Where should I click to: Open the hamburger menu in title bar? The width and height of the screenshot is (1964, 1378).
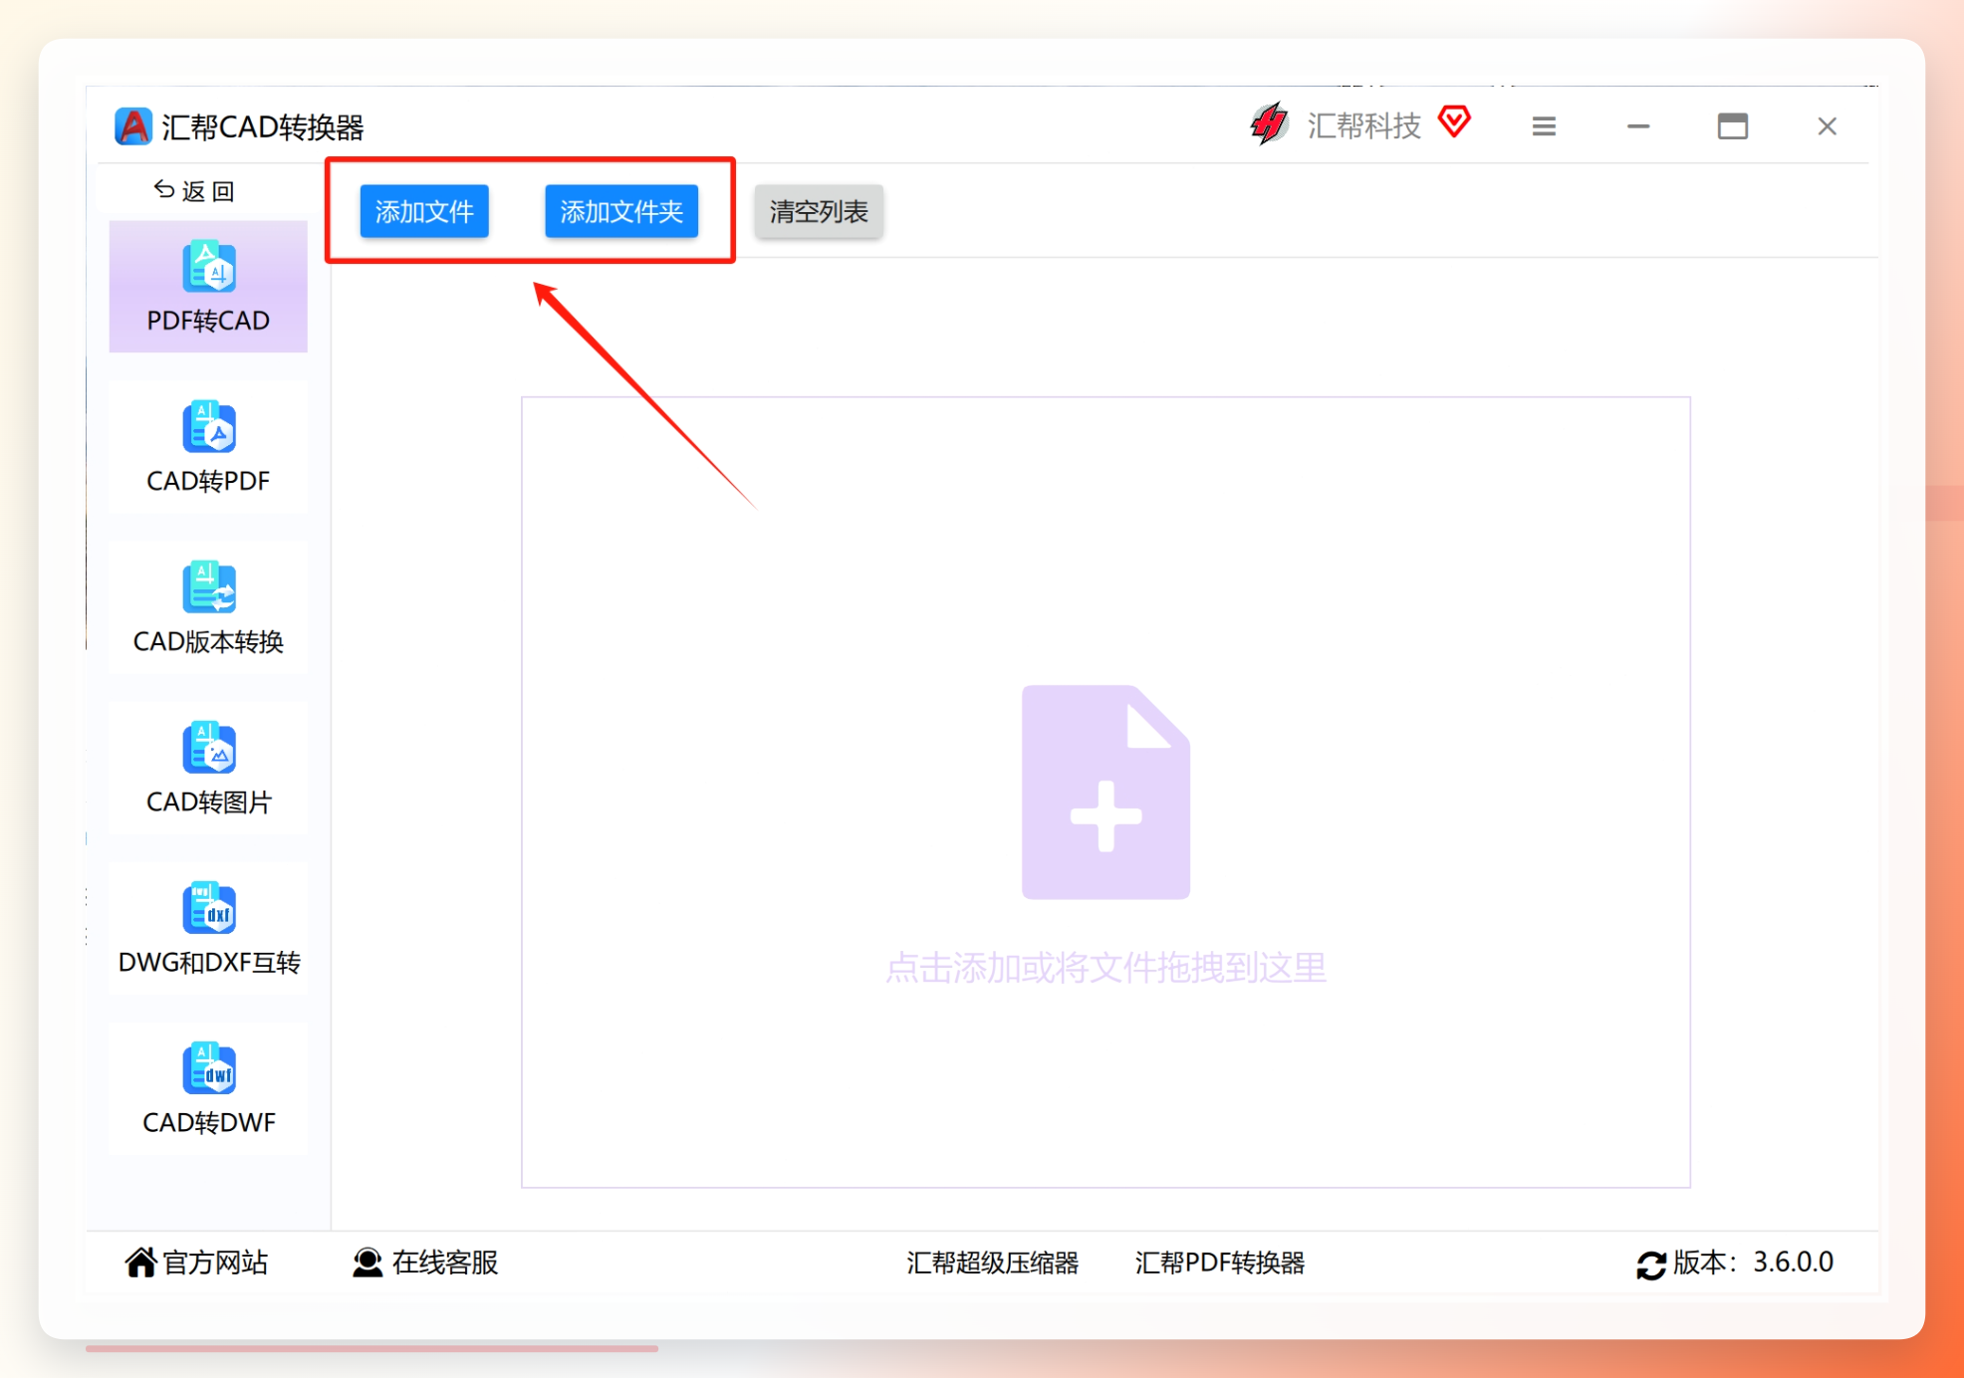[1544, 126]
